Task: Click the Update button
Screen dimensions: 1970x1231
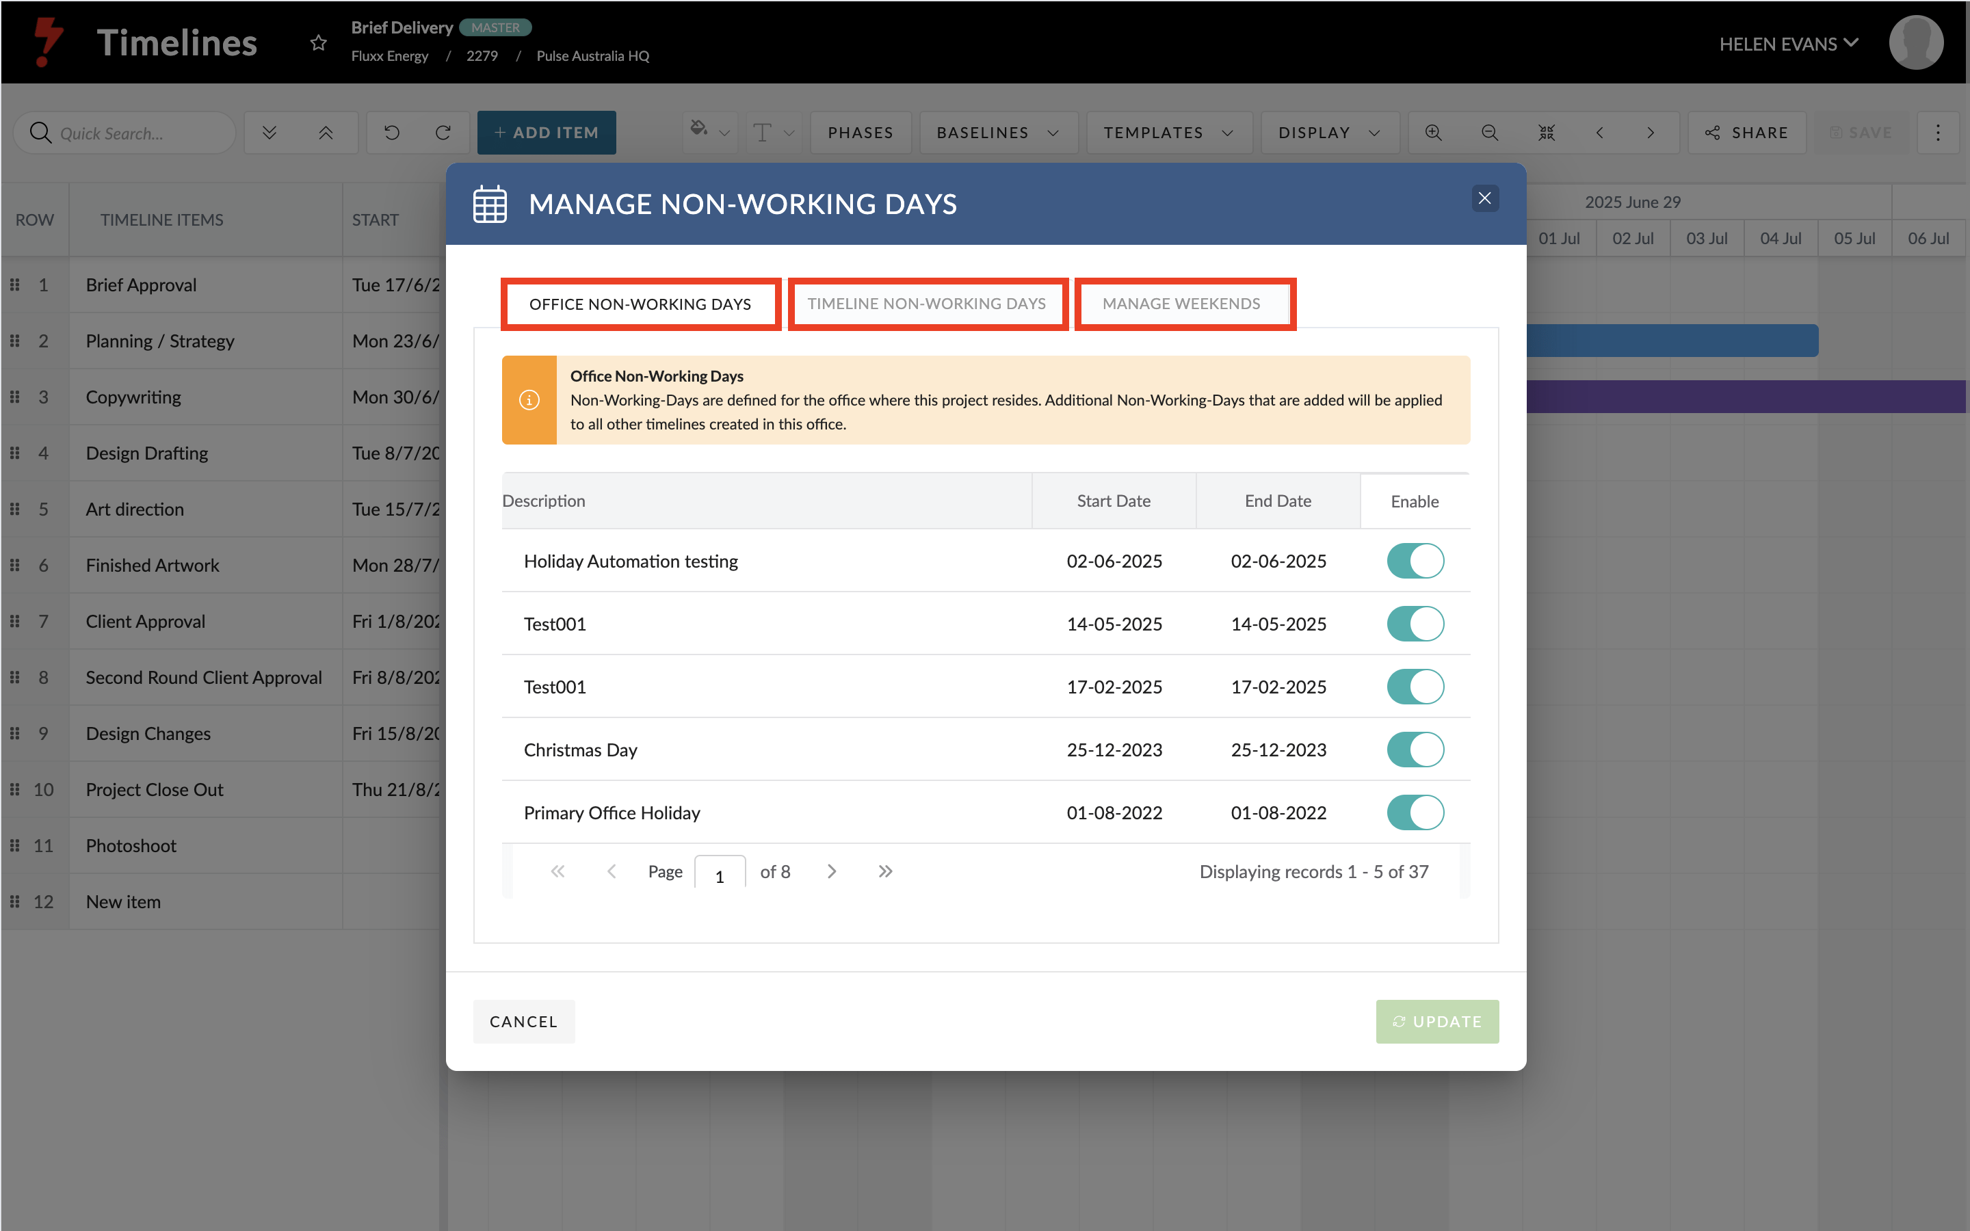Action: coord(1436,1021)
